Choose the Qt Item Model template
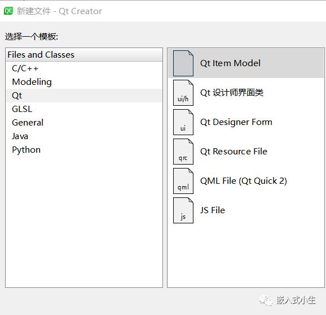The width and height of the screenshot is (326, 315). pos(246,63)
